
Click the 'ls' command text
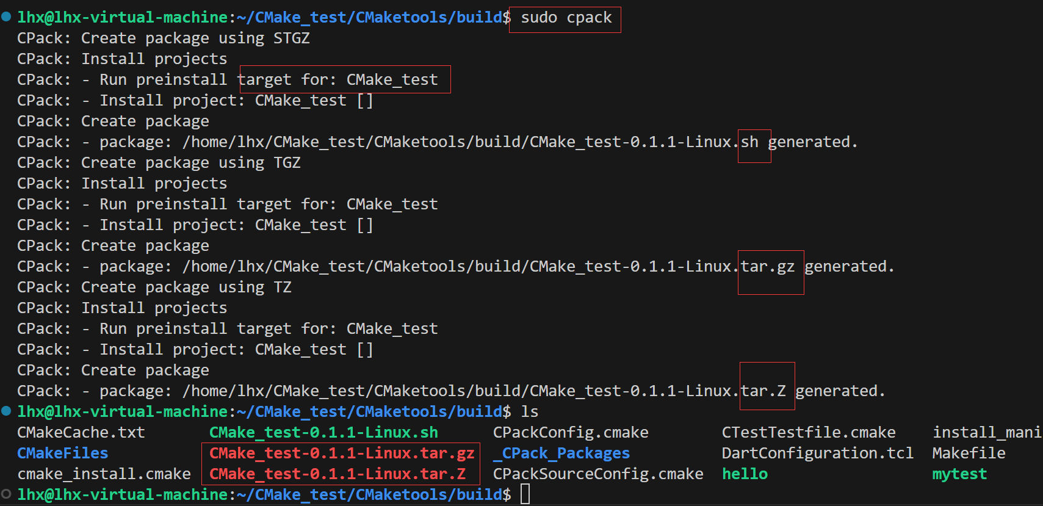tap(530, 412)
